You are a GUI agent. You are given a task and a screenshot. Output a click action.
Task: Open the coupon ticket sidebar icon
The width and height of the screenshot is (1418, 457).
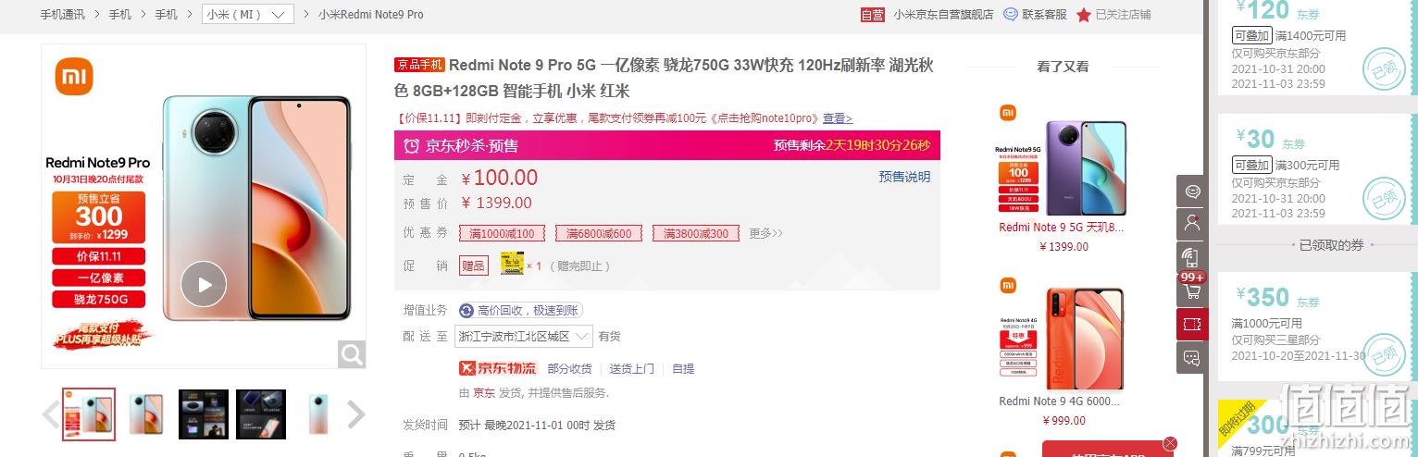click(x=1191, y=325)
